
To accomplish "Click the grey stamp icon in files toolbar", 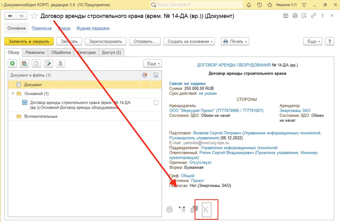I will pos(60,63).
